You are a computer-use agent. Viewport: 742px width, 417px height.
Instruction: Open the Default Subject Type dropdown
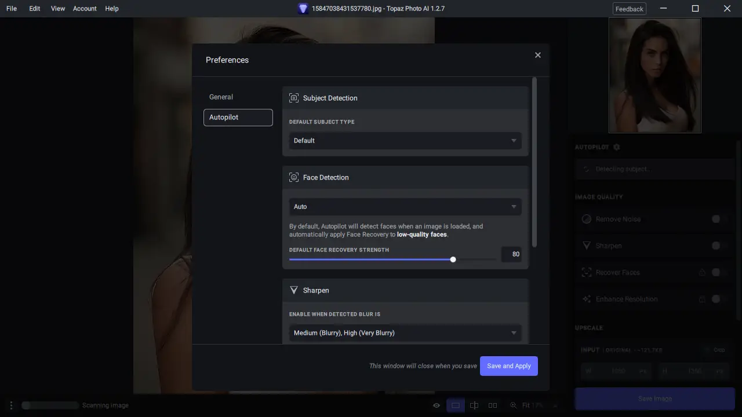(x=405, y=141)
